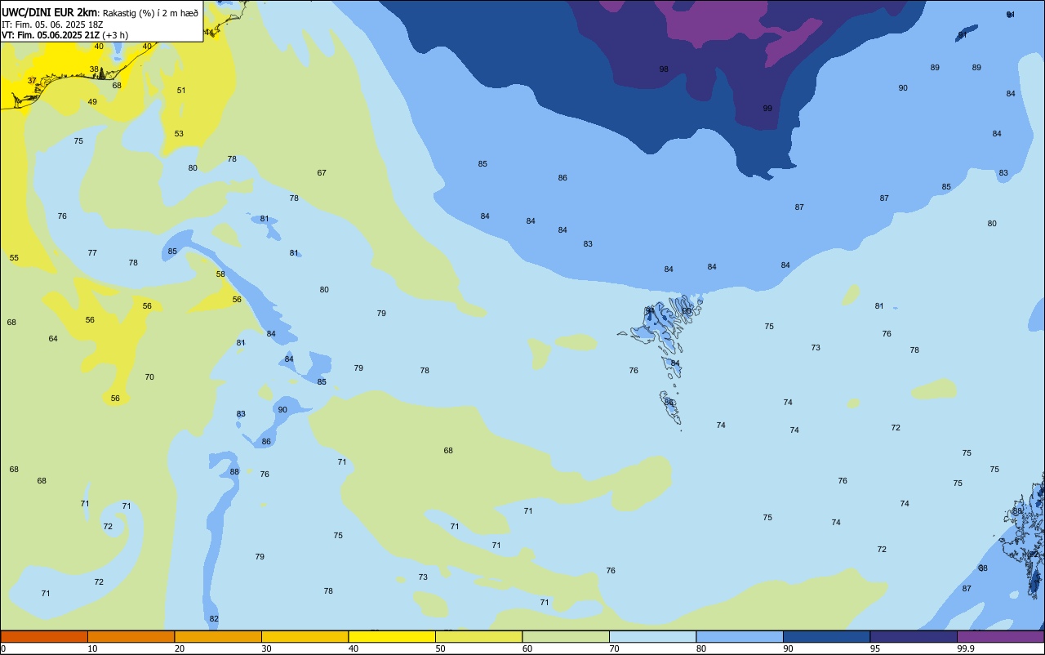Select the 'IT: Fim. 05. 06. 2025 18Z' line
Viewport: 1045px width, 655px height.
point(52,24)
